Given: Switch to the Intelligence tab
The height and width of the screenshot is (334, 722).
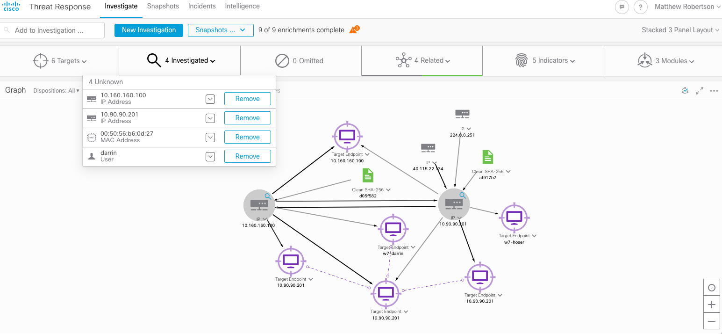Looking at the screenshot, I should tap(242, 6).
